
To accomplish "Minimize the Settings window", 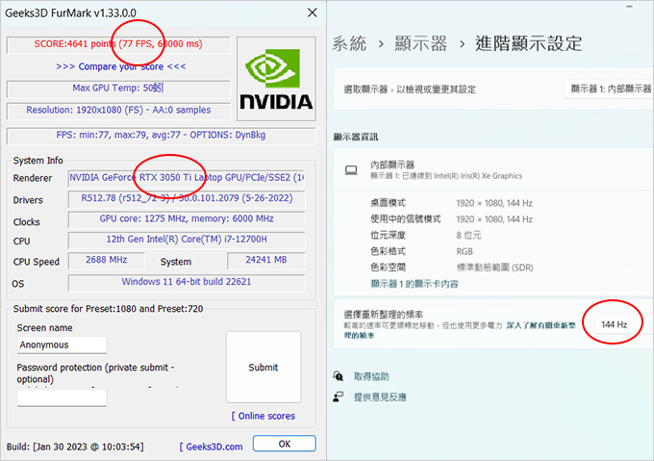I will pyautogui.click(x=629, y=7).
